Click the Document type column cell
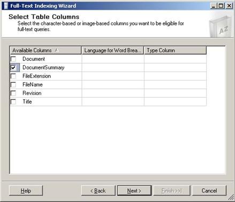 [x=175, y=59]
